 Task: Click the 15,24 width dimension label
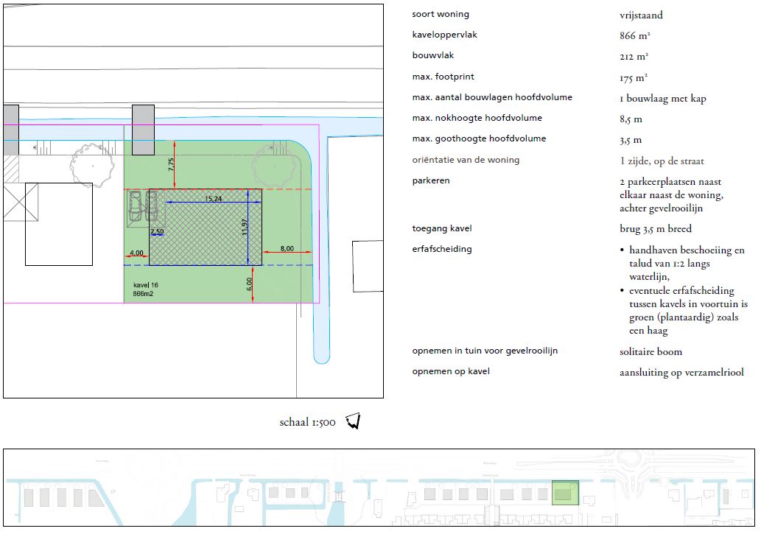pyautogui.click(x=213, y=199)
